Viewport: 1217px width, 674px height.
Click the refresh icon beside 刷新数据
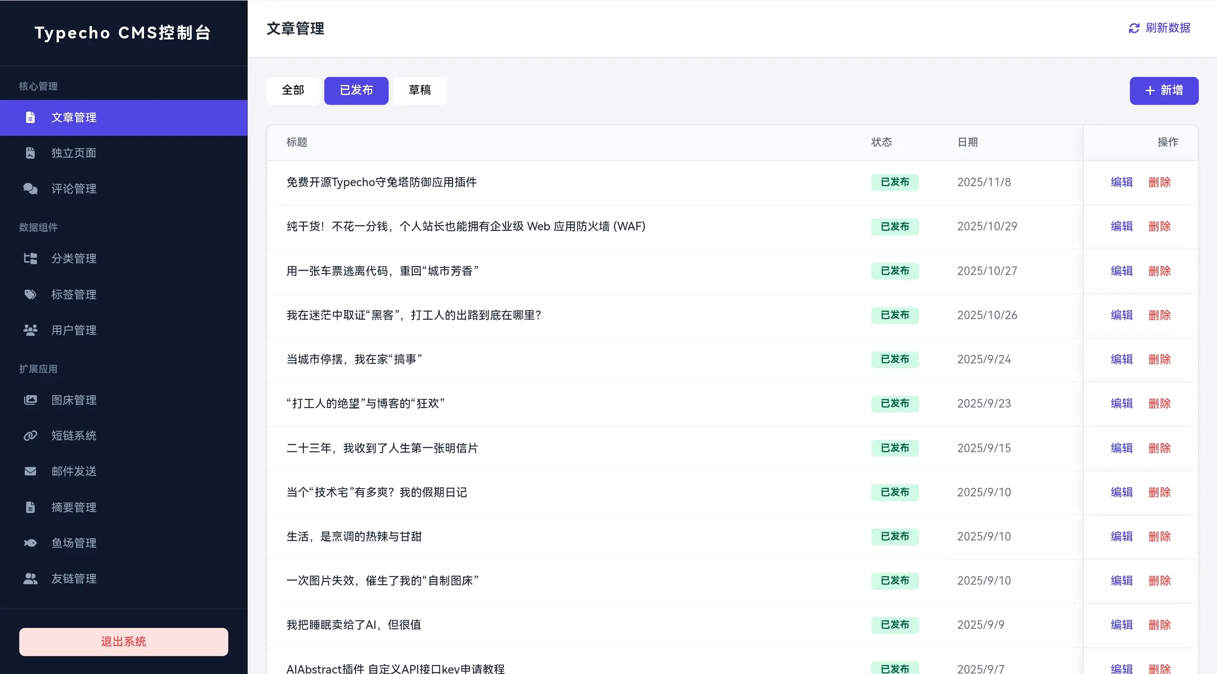pyautogui.click(x=1134, y=28)
